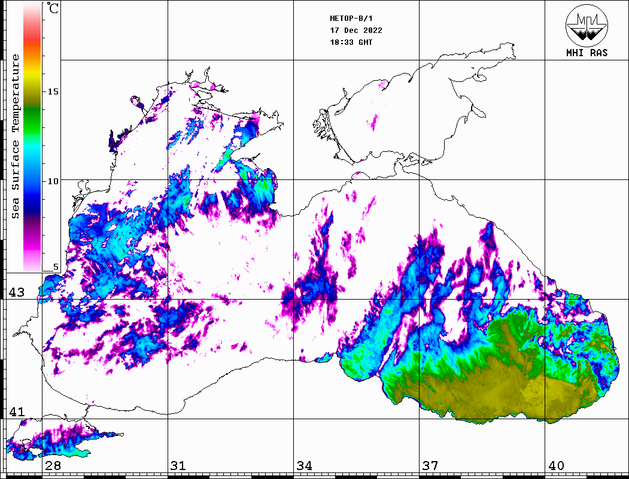
Task: Click latitude label 41
Action: [x=17, y=412]
